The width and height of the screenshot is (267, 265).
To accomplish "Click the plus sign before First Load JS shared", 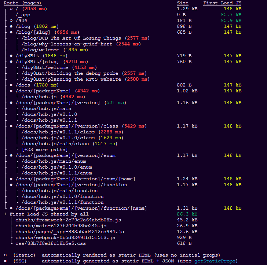I will 5,214.
